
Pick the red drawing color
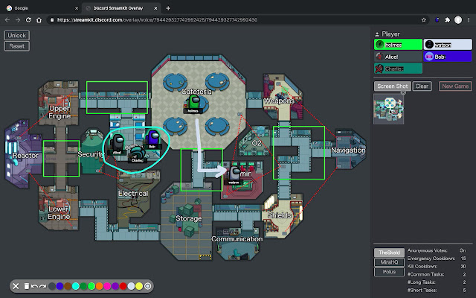click(x=124, y=286)
